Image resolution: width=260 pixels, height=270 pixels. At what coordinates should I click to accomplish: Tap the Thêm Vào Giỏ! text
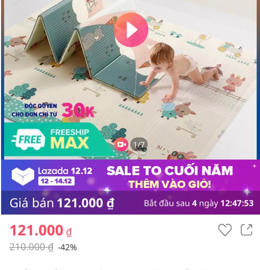[x=170, y=184]
